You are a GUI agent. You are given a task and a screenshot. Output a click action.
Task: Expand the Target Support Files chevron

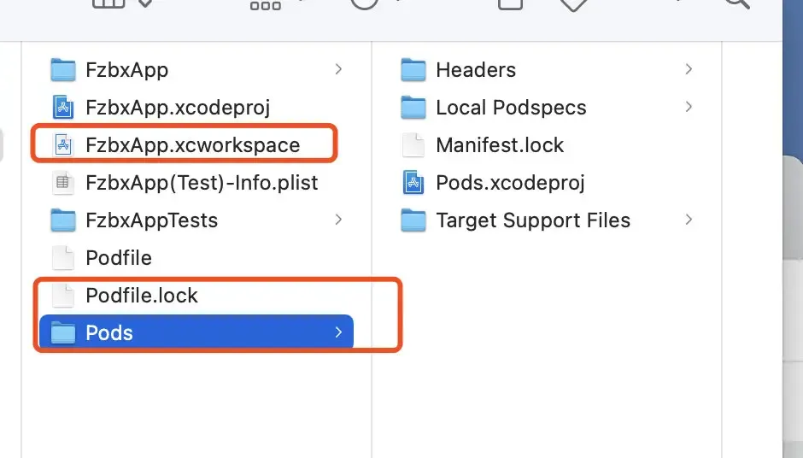tap(689, 220)
